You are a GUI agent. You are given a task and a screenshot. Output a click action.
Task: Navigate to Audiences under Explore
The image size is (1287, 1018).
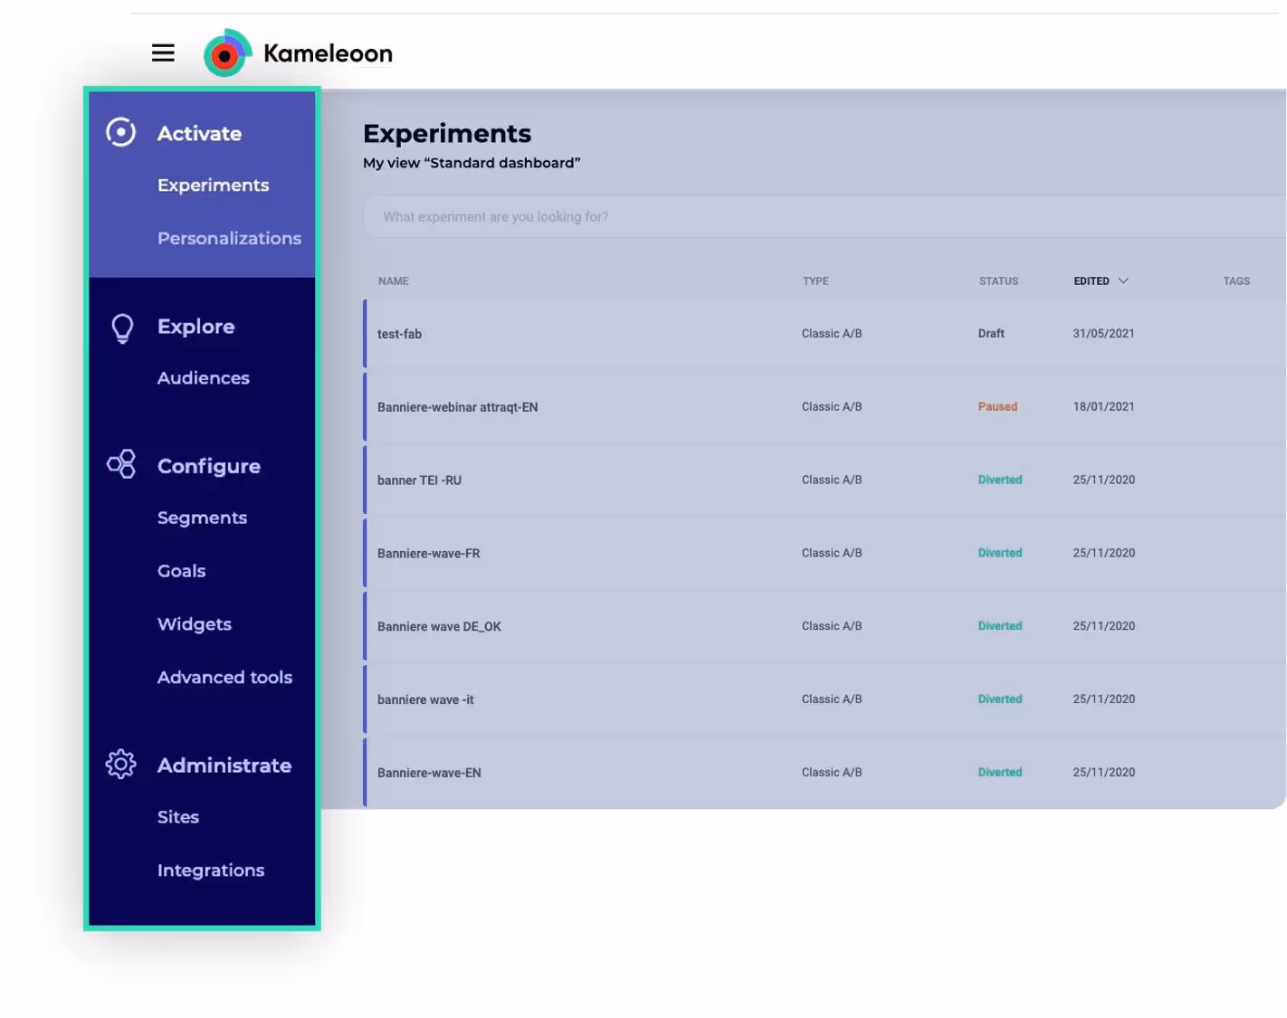(204, 377)
